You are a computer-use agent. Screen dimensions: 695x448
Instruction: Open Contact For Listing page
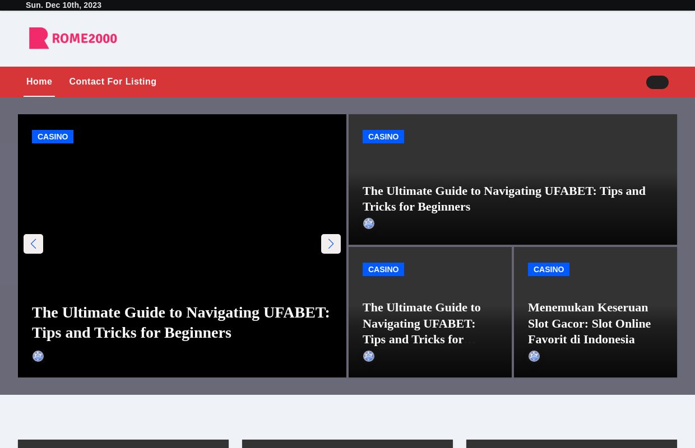point(113,82)
